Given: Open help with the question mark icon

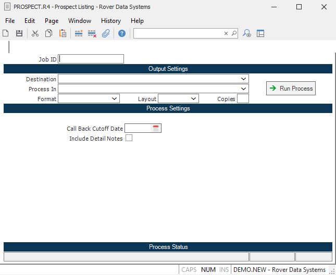Looking at the screenshot, I should pos(122,33).
